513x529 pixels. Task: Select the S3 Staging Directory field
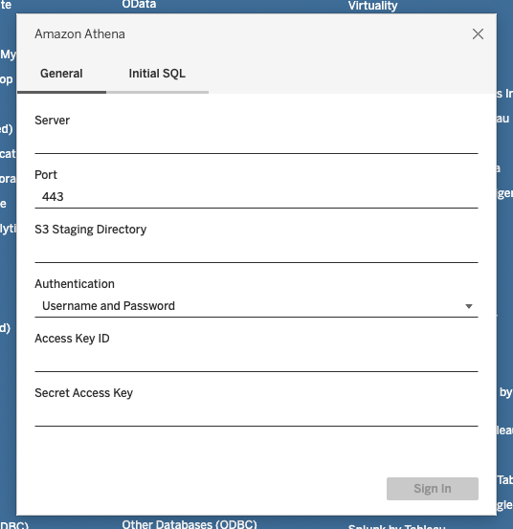(256, 252)
